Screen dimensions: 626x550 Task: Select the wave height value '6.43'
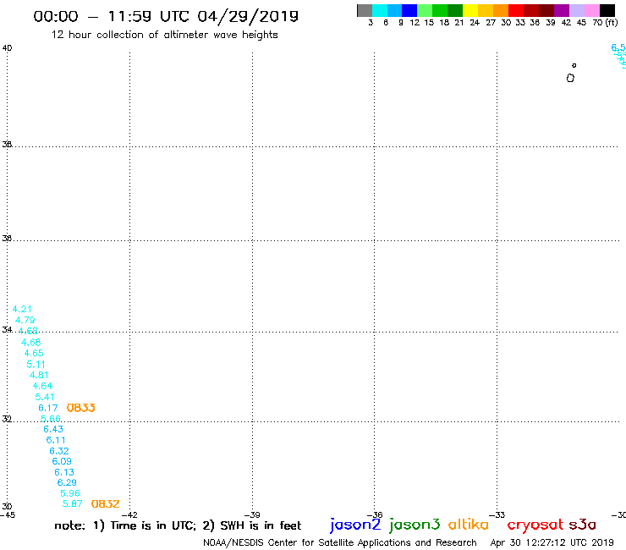53,429
